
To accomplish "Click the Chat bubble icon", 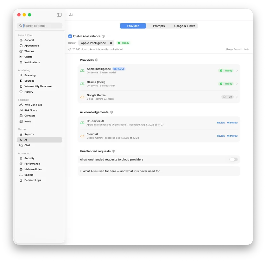I will (x=21, y=145).
